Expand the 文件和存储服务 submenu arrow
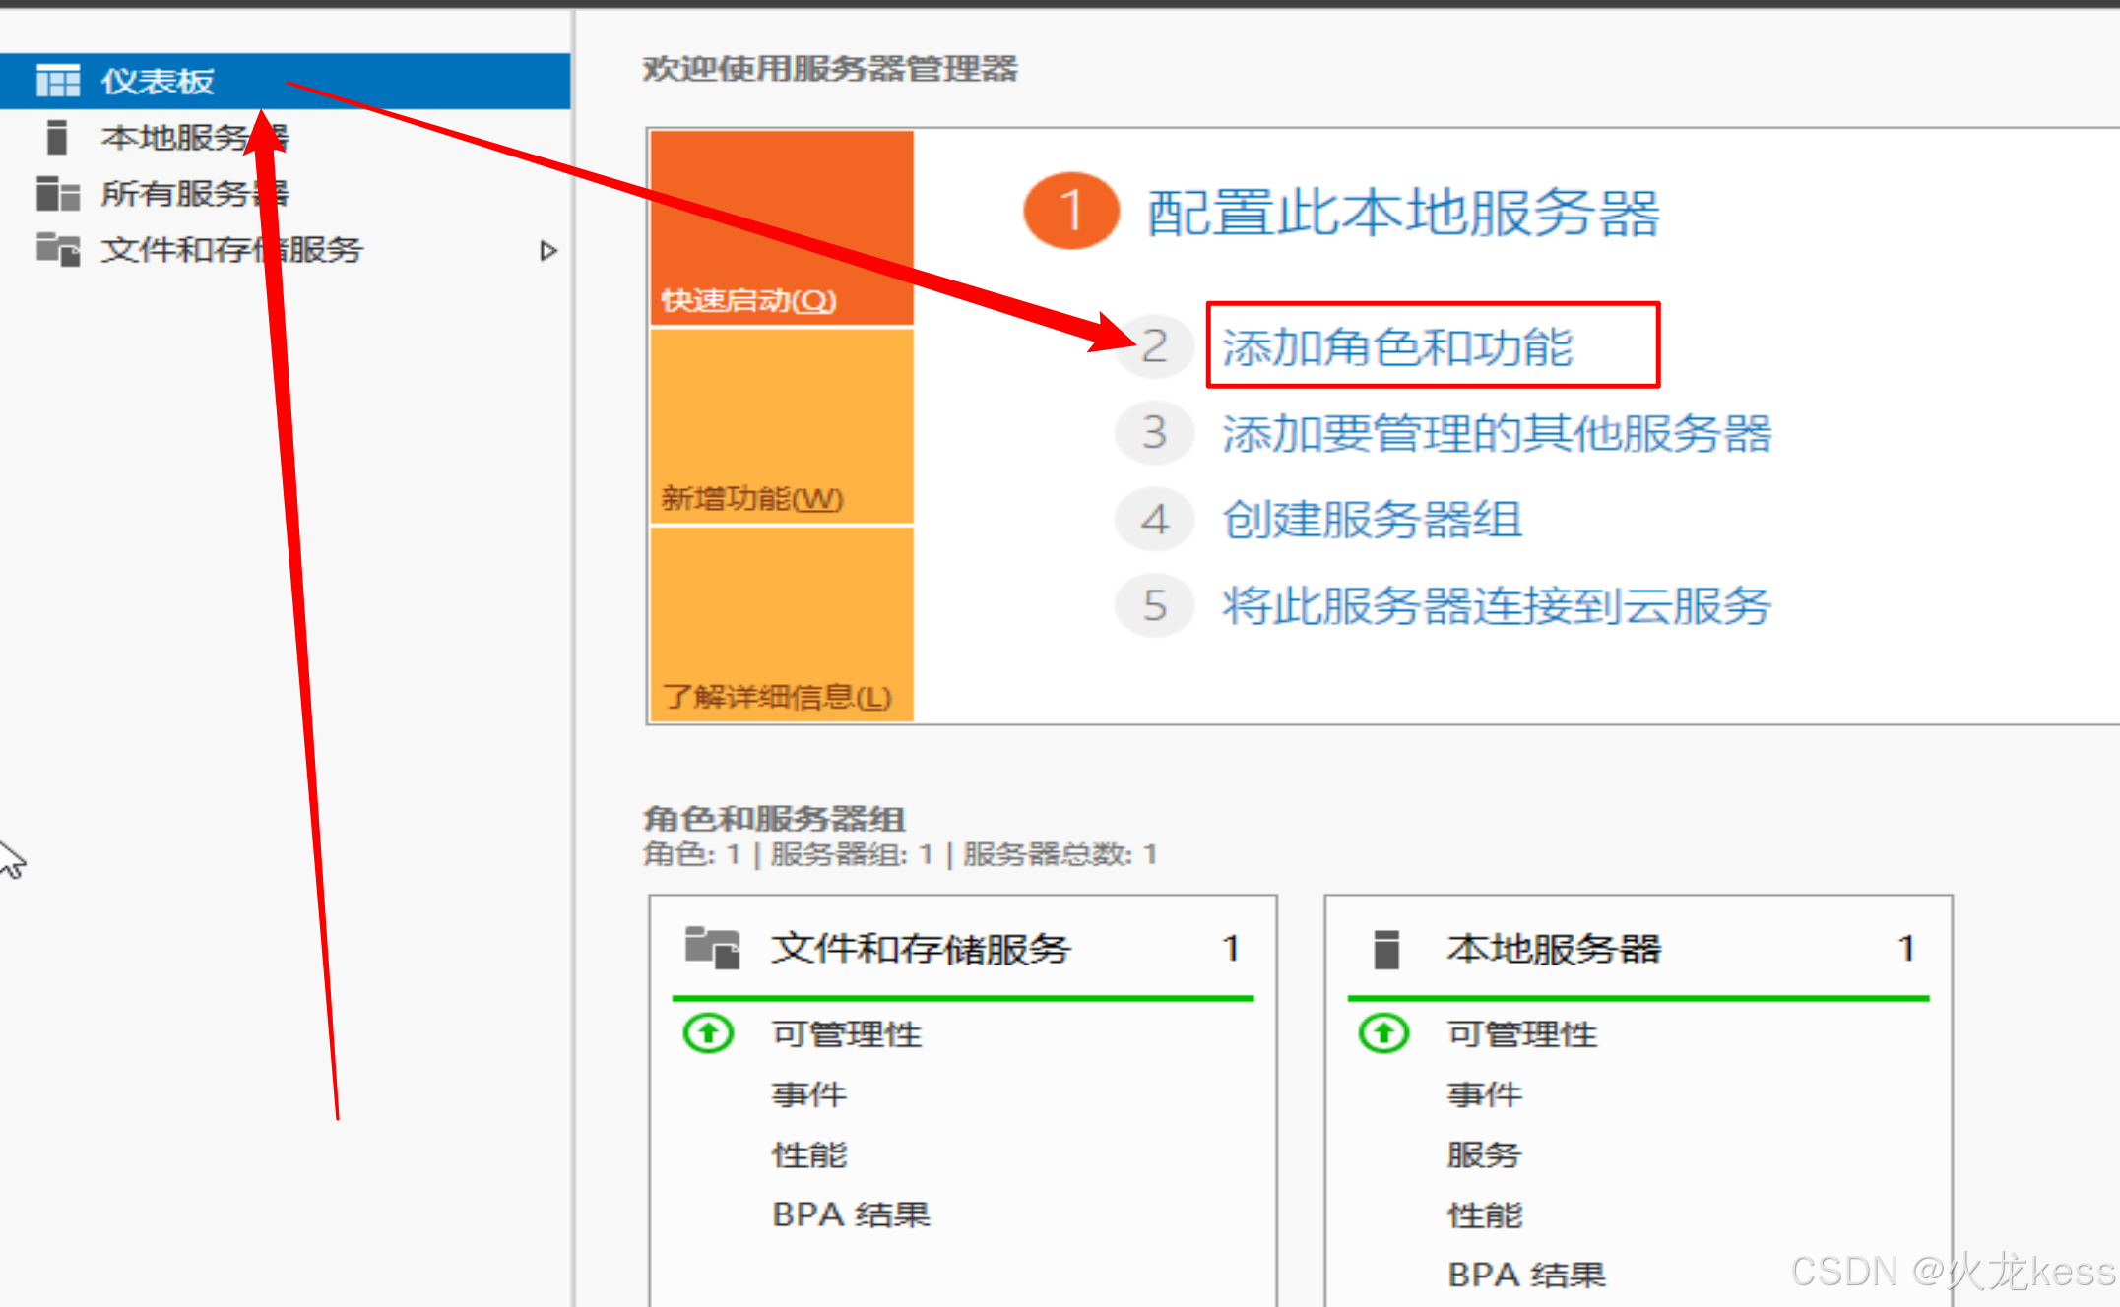The image size is (2120, 1307). point(548,251)
